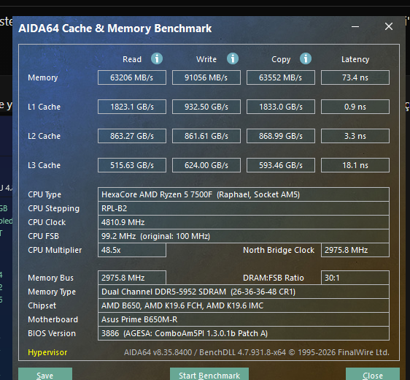Click the Copy column info icon
The image size is (410, 380).
[x=306, y=58]
